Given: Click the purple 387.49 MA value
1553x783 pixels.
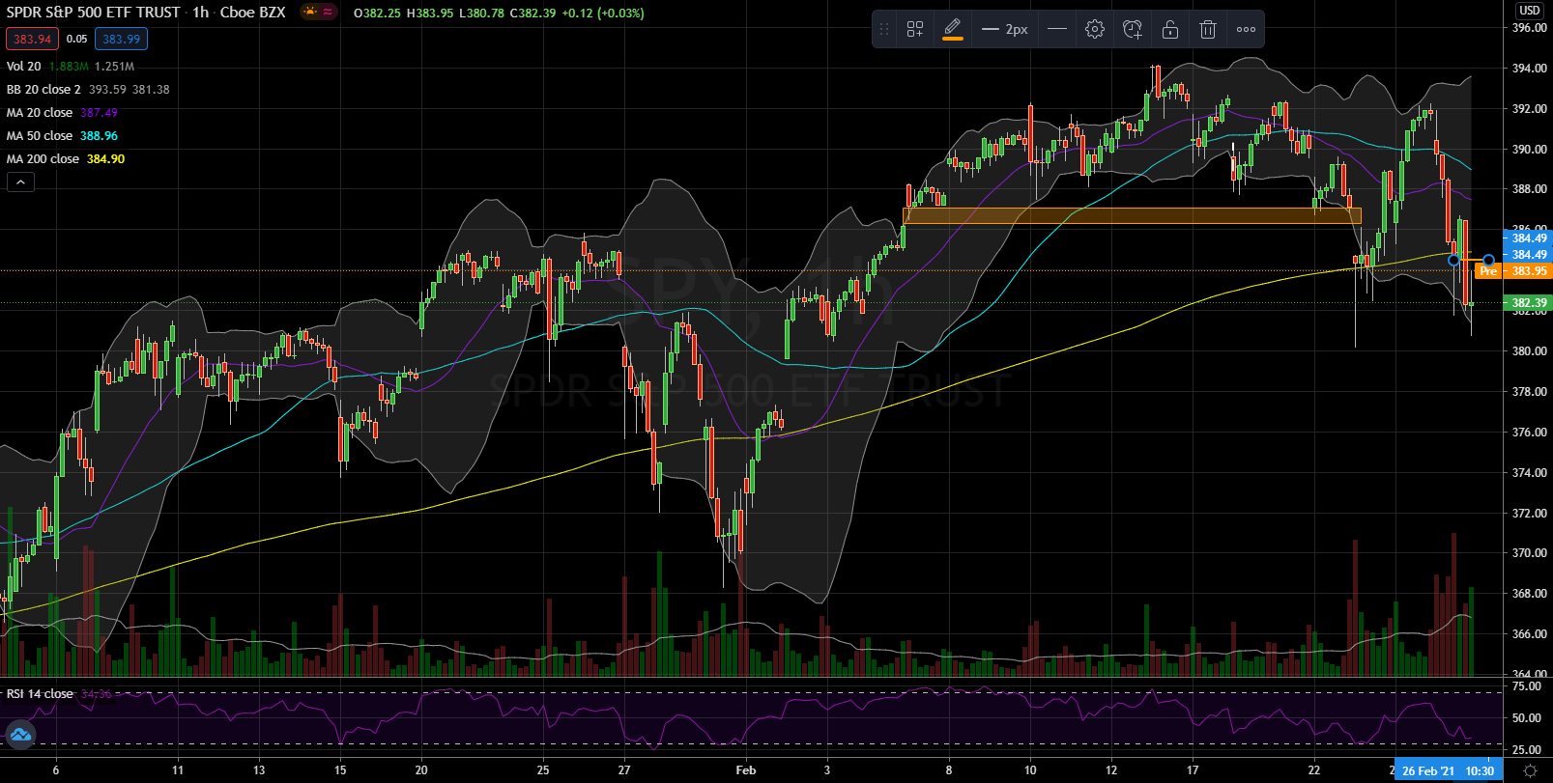Looking at the screenshot, I should click(100, 113).
